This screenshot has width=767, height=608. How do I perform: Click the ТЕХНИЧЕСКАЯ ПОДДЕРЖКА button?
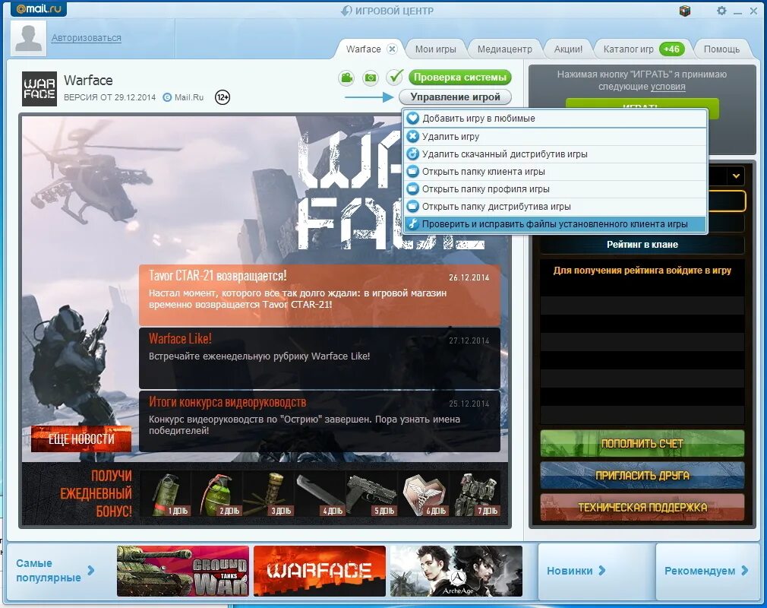click(642, 507)
